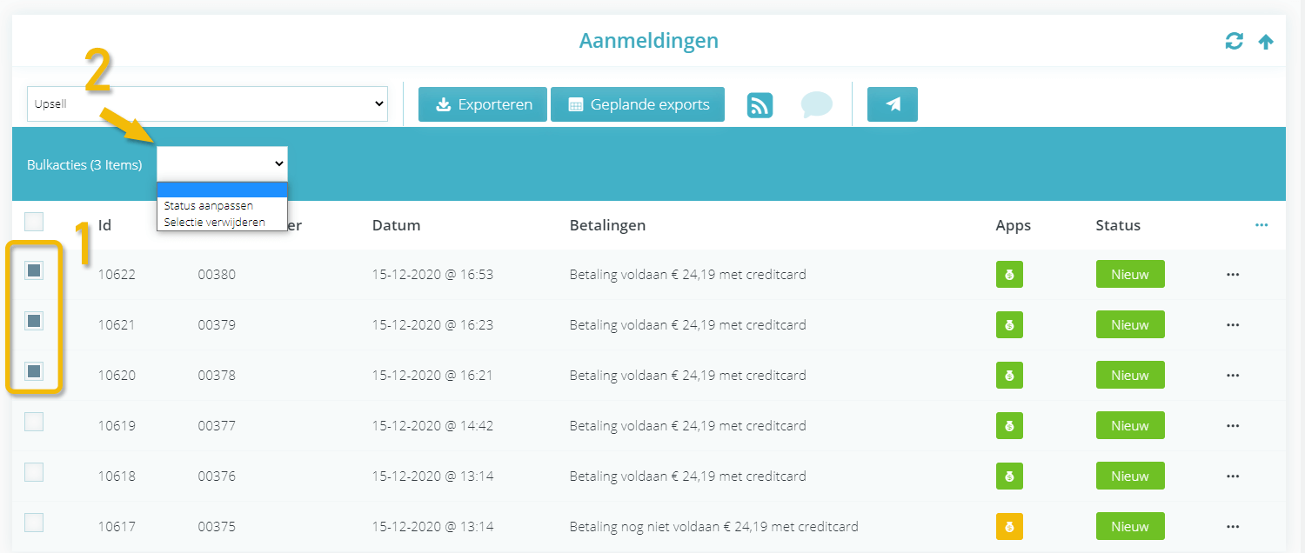Image resolution: width=1305 pixels, height=553 pixels.
Task: Open row options menu for 10621
Action: pyautogui.click(x=1232, y=325)
